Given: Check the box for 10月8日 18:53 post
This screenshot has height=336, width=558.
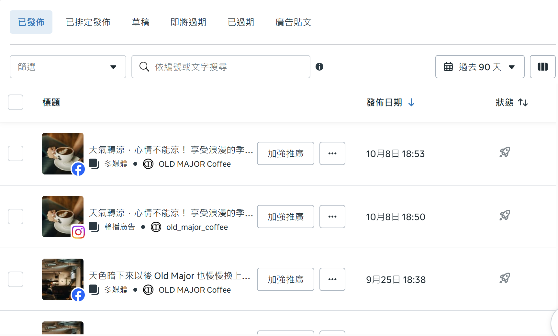Looking at the screenshot, I should 16,153.
